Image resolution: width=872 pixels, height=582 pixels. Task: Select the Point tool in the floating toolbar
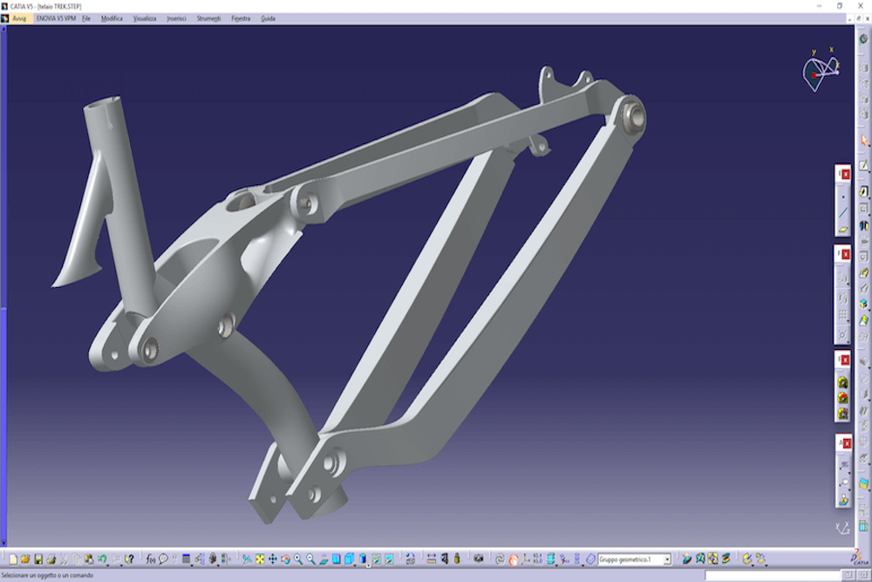tap(843, 197)
